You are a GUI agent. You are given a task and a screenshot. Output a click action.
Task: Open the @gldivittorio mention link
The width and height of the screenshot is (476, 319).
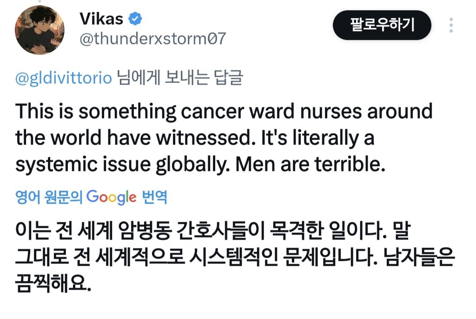(64, 78)
